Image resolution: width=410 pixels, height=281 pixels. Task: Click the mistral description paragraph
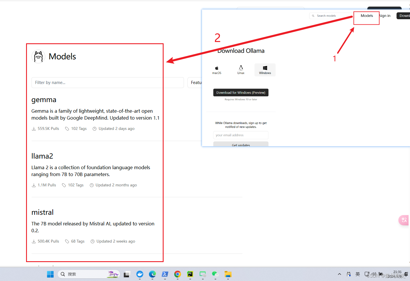93,227
